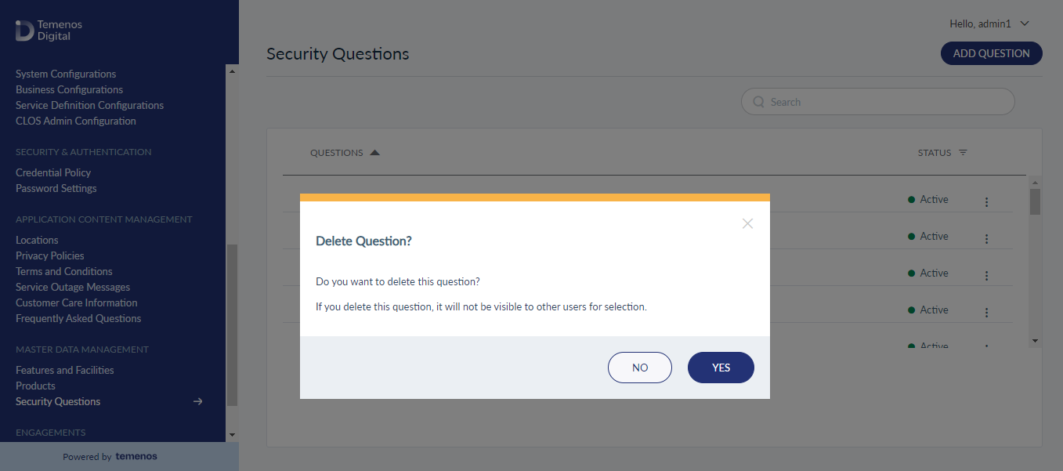Confirm deletion with the YES button

coord(721,368)
